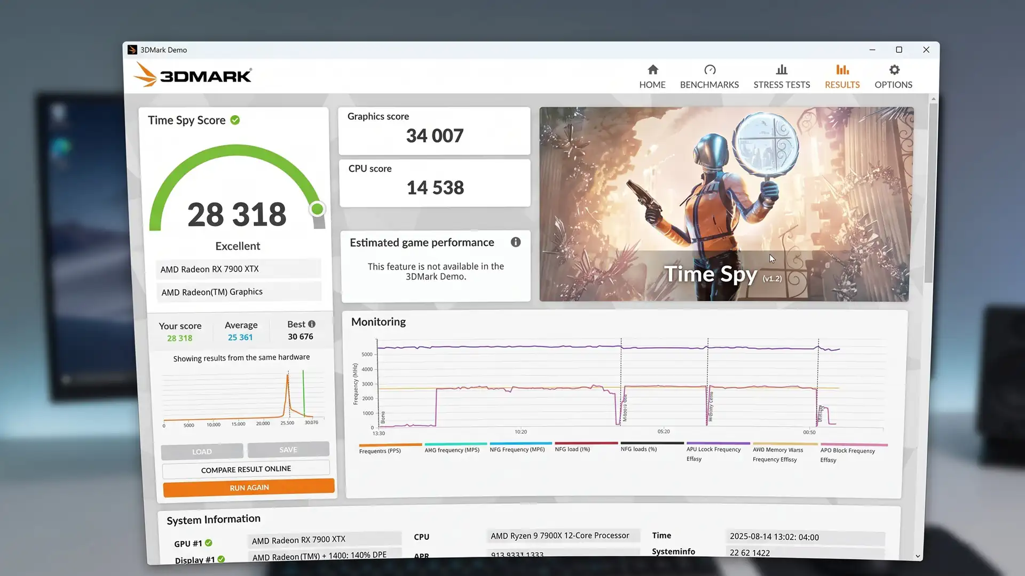Click Time value 2025-08-14 13:02
Screen dimensions: 1025x576
pyautogui.click(x=805, y=537)
